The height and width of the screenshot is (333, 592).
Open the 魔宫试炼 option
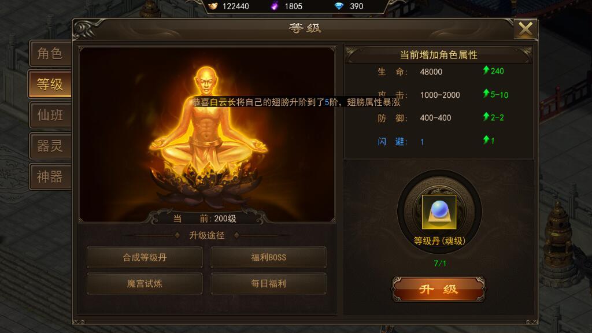tap(145, 283)
